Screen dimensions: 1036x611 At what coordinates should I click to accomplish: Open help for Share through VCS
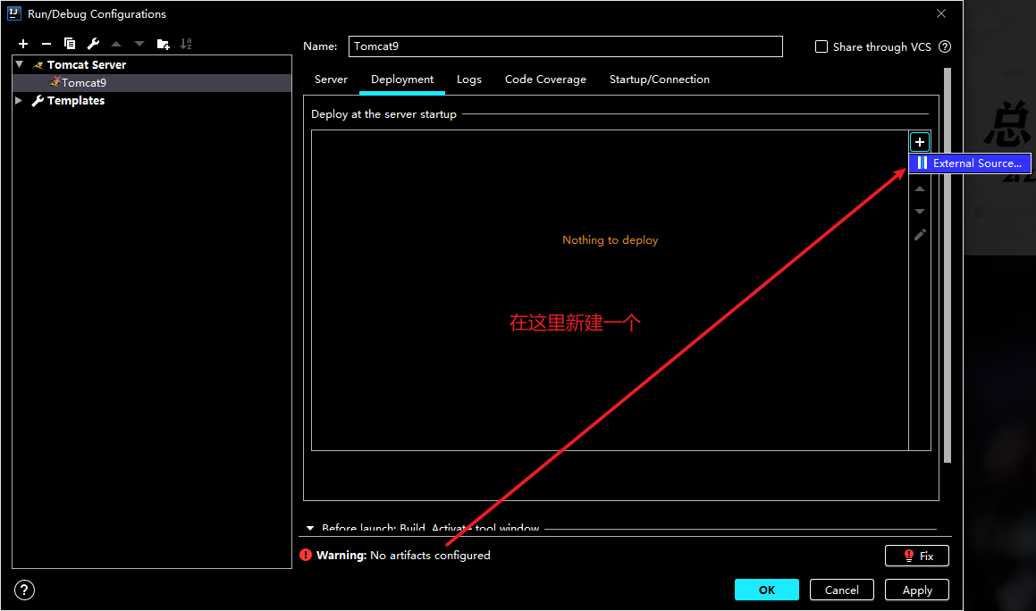click(x=945, y=47)
